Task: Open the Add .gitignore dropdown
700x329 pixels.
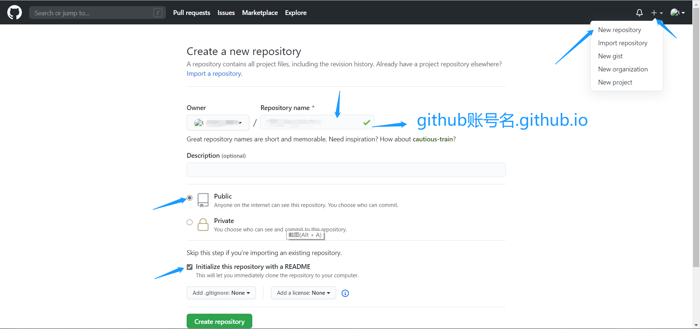Action: point(221,293)
